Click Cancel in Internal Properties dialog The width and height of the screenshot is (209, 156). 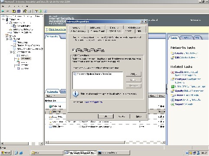[x=122, y=116]
